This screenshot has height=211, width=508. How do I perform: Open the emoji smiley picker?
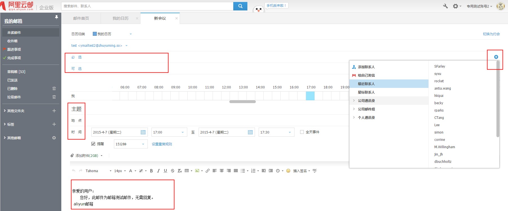pos(288,171)
